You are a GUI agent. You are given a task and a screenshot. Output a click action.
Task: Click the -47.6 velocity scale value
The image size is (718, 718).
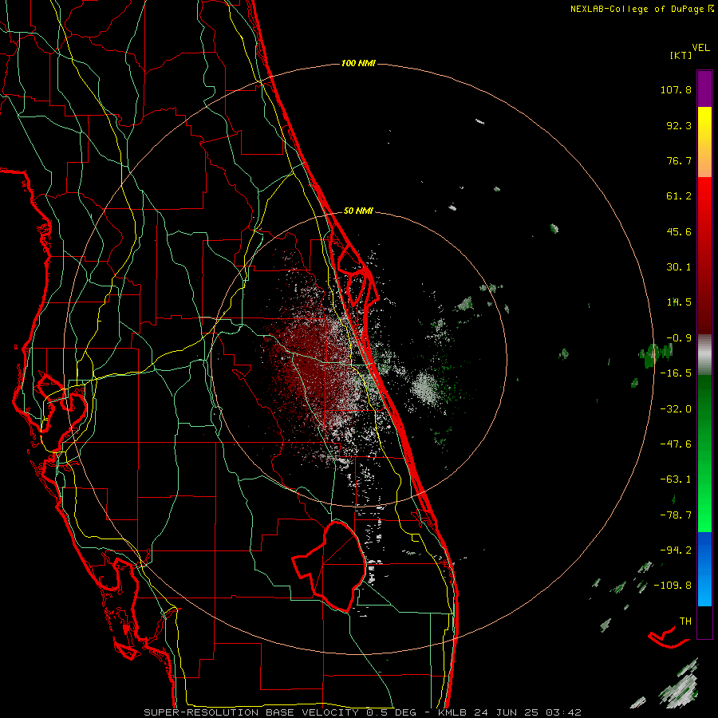pyautogui.click(x=676, y=444)
